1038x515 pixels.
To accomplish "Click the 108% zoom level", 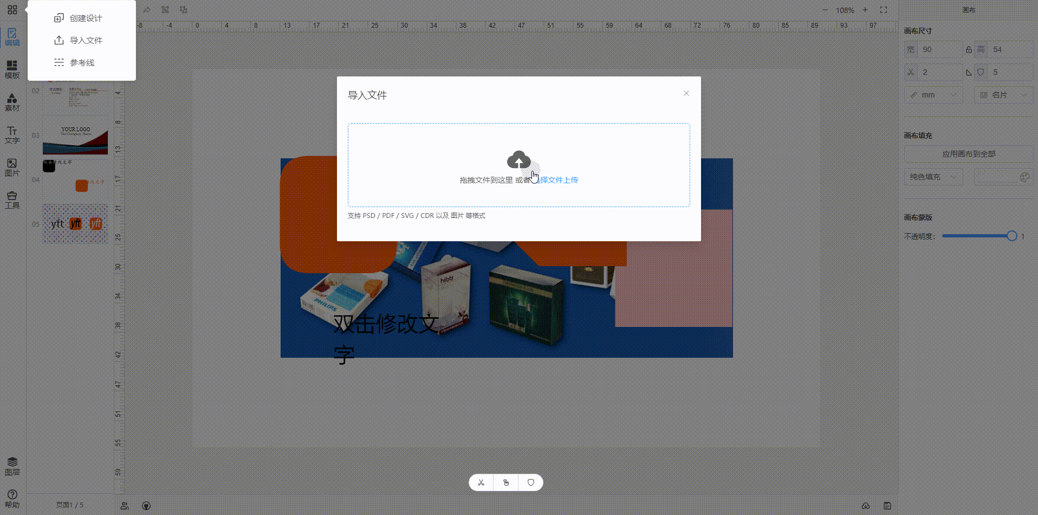I will (x=845, y=10).
